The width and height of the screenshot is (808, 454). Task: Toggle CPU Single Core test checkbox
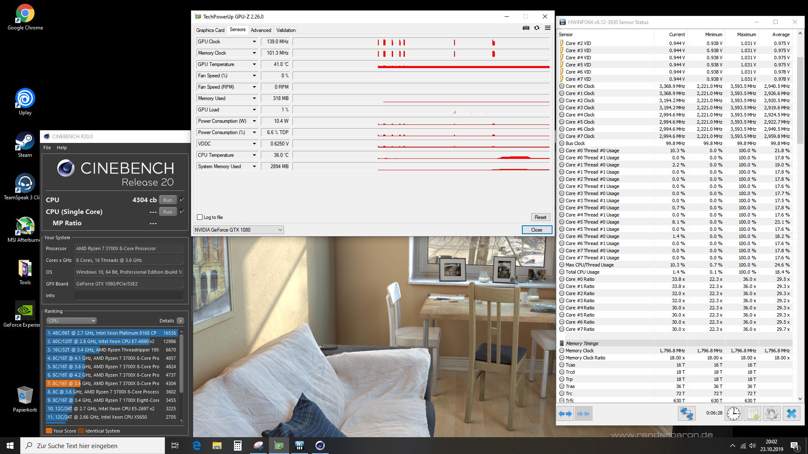[182, 211]
